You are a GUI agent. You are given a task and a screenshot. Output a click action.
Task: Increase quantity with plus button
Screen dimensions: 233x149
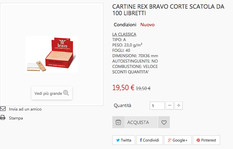coord(179,105)
